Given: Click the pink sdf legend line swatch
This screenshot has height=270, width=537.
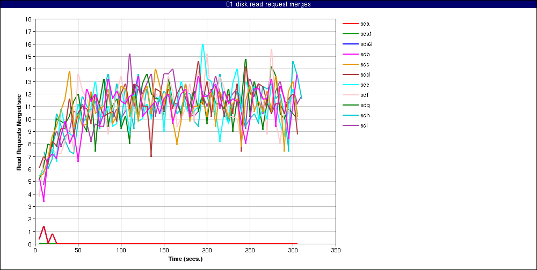Looking at the screenshot, I should click(350, 95).
